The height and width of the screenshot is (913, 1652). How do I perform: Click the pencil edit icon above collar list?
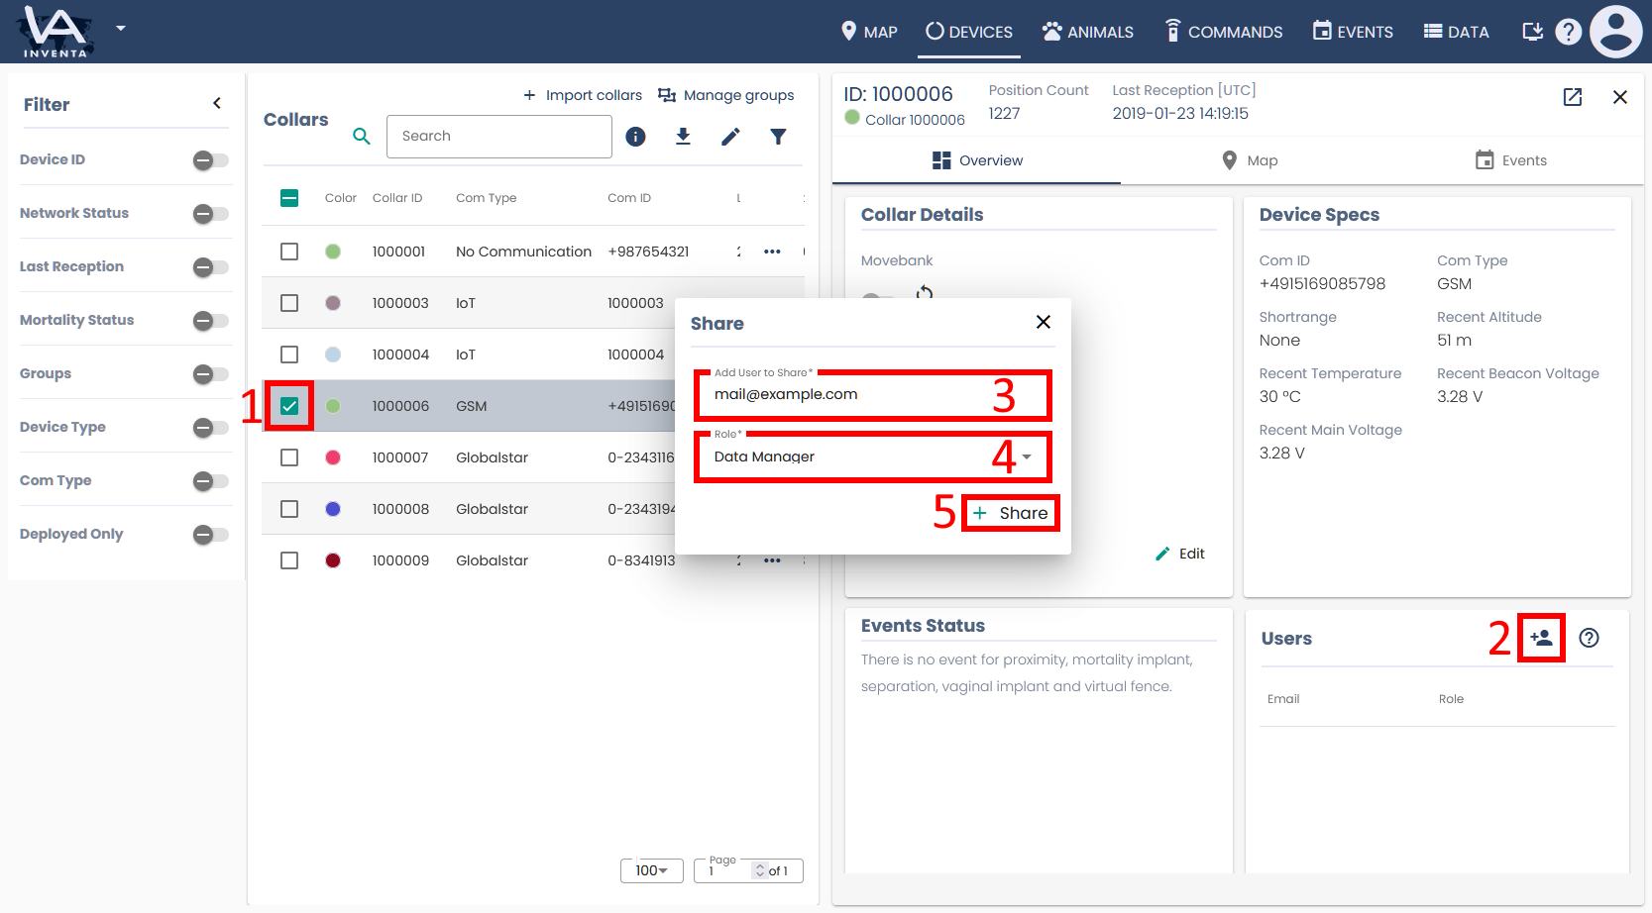pyautogui.click(x=730, y=137)
